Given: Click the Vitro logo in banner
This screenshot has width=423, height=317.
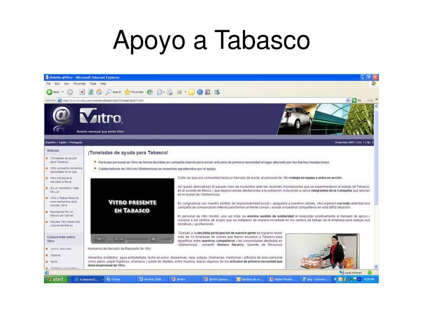Looking at the screenshot, I should [100, 116].
